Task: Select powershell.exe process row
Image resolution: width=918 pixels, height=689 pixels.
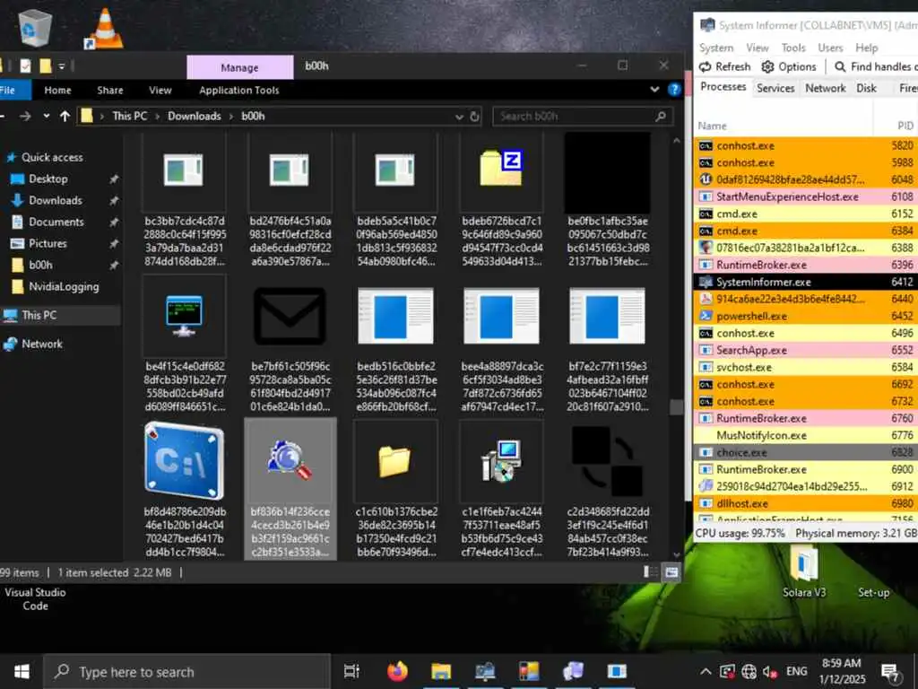Action: (x=806, y=316)
